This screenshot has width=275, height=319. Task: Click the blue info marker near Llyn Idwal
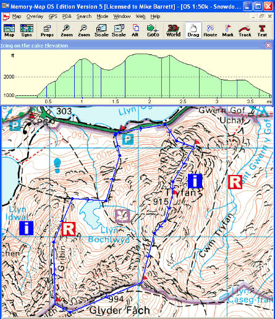(x=26, y=228)
